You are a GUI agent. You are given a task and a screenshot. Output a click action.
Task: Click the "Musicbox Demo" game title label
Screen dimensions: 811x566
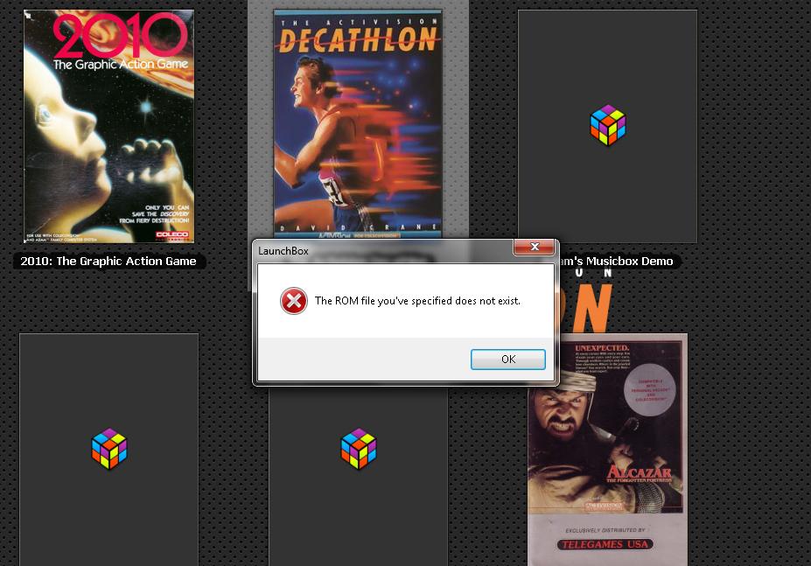(619, 262)
